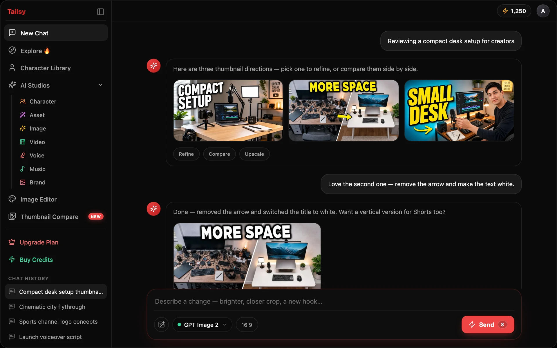The height and width of the screenshot is (348, 557).
Task: Click the Explore compass icon
Action: click(x=12, y=50)
